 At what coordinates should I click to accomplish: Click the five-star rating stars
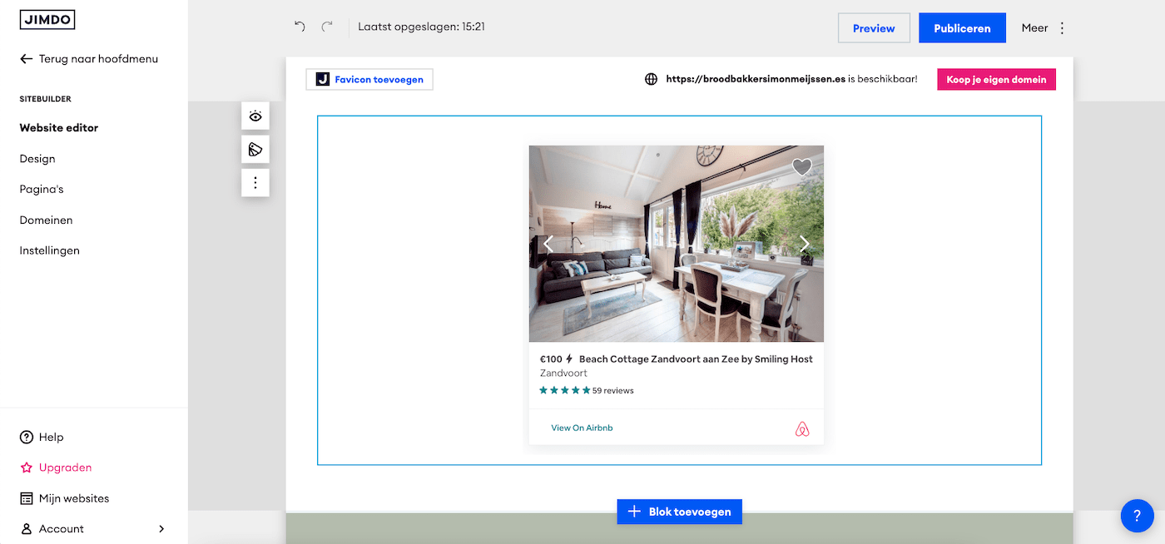tap(565, 390)
